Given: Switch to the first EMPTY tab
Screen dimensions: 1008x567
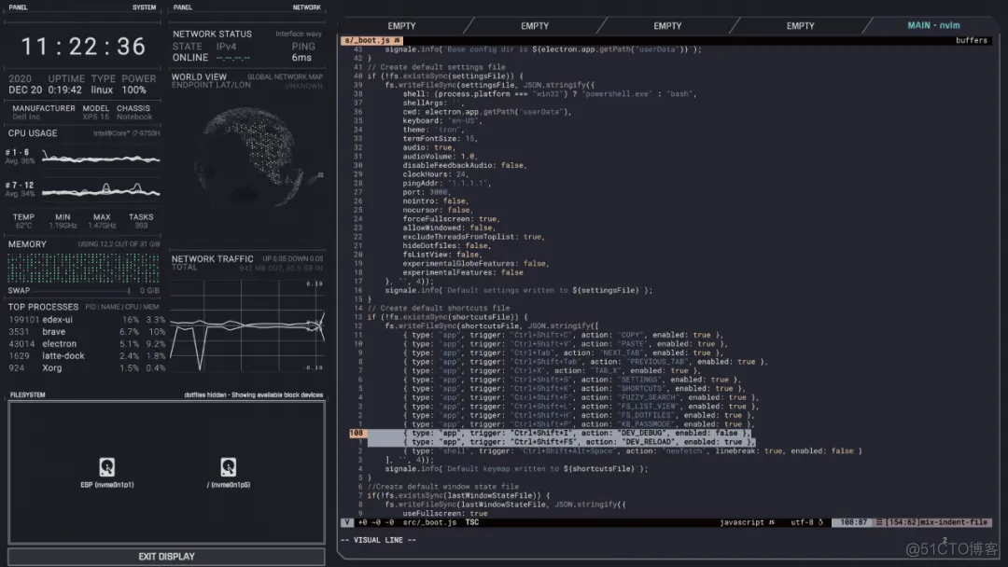Looking at the screenshot, I should coord(401,26).
